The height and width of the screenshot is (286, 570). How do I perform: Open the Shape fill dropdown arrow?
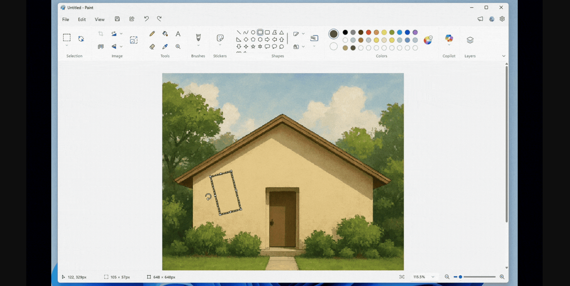tap(303, 46)
